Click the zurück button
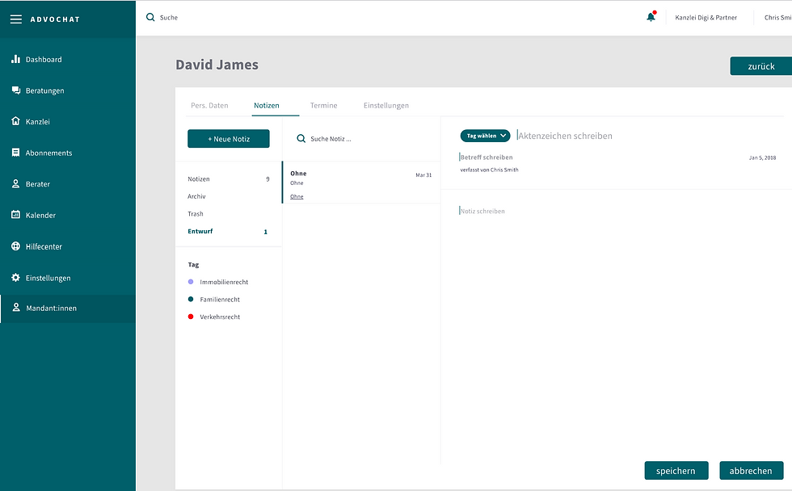792x491 pixels. click(760, 66)
